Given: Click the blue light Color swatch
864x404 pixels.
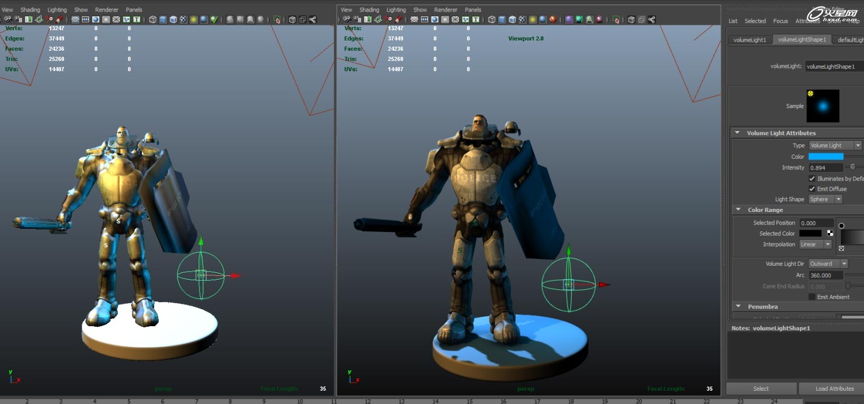Looking at the screenshot, I should coord(825,156).
